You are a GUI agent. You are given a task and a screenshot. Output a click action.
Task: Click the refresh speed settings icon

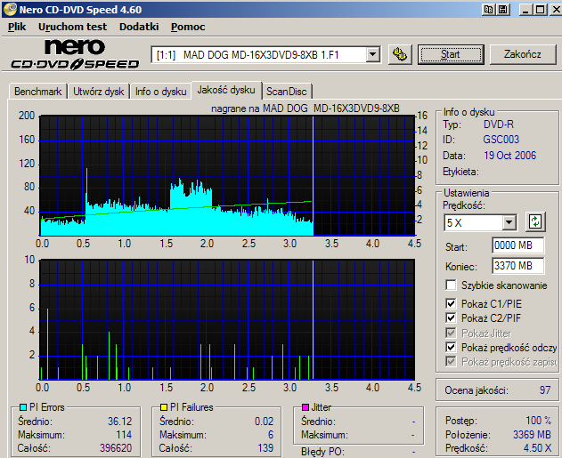(x=535, y=221)
